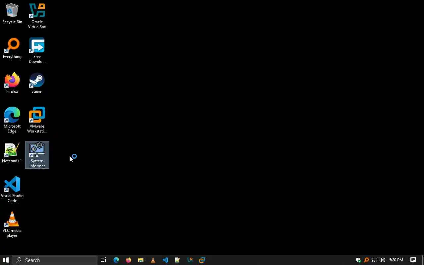Open the Recycle Bin desktop icon
Viewport: 424px width, 265px height.
click(12, 14)
